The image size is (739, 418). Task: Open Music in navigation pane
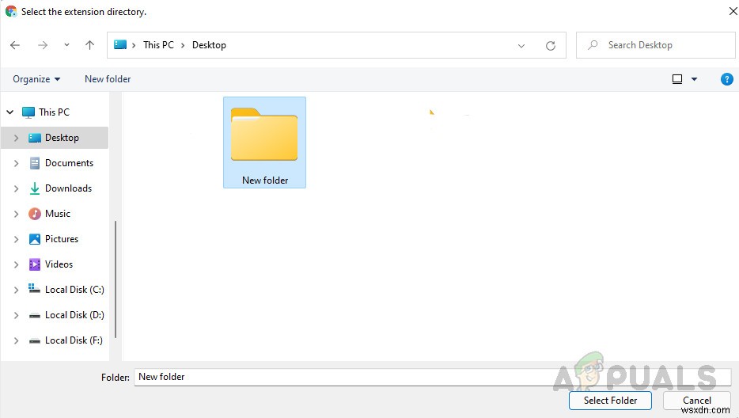(58, 214)
